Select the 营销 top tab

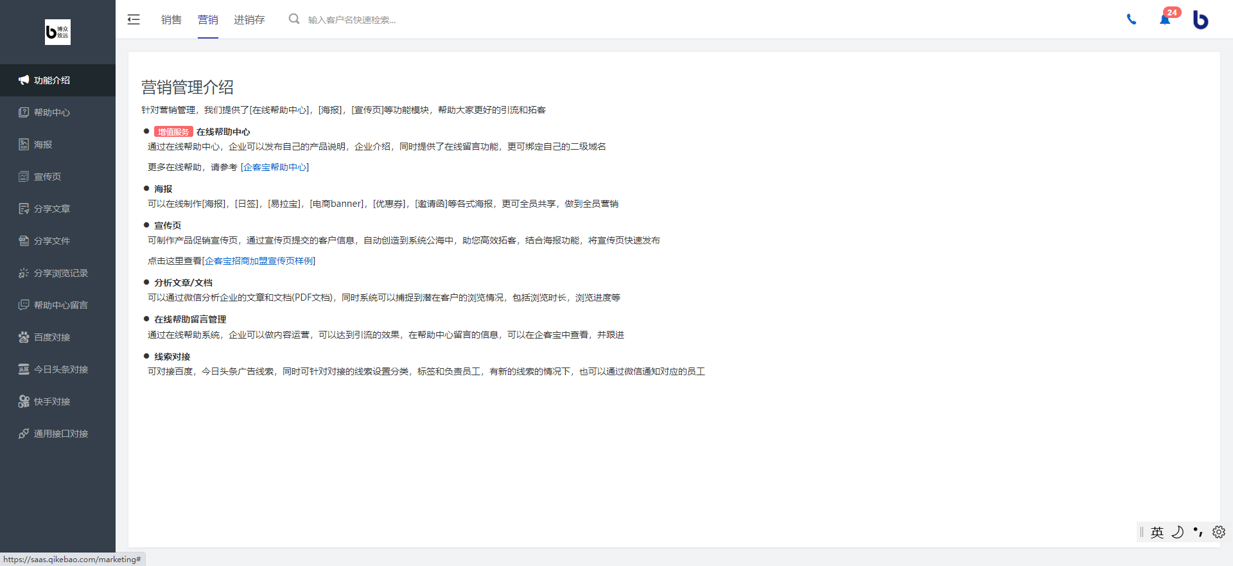click(x=208, y=20)
